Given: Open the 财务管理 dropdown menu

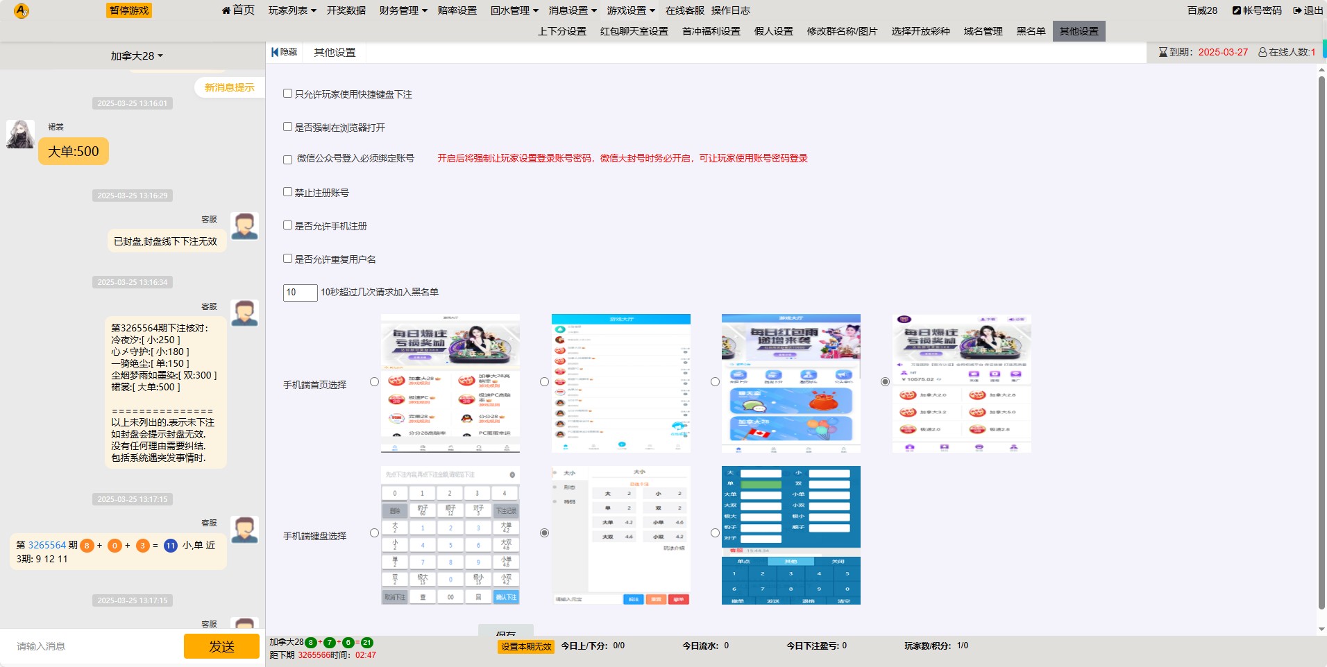Looking at the screenshot, I should click(403, 10).
